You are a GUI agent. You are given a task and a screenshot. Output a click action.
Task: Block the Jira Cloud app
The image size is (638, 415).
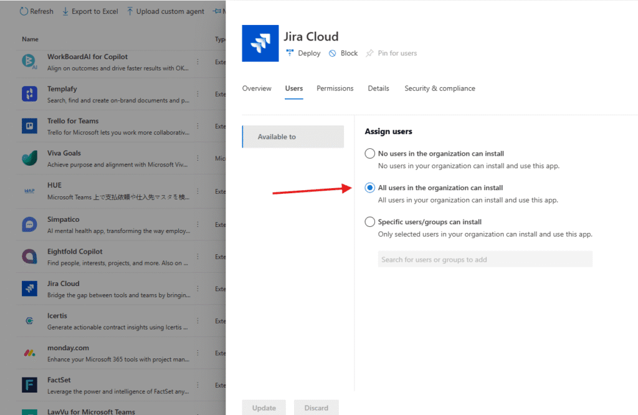pos(343,54)
